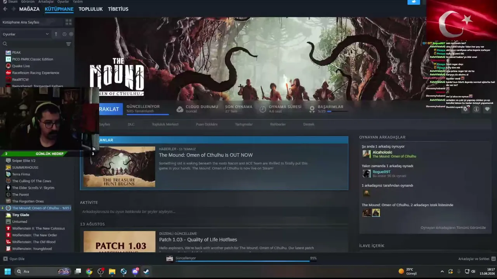Image resolution: width=497 pixels, height=279 pixels.
Task: Open the game settings gear icon
Action: (x=466, y=109)
